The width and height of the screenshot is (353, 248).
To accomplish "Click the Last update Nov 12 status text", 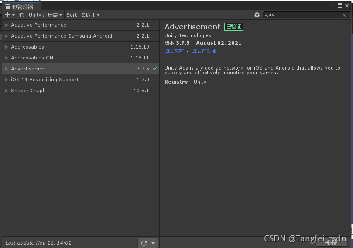I will point(38,243).
